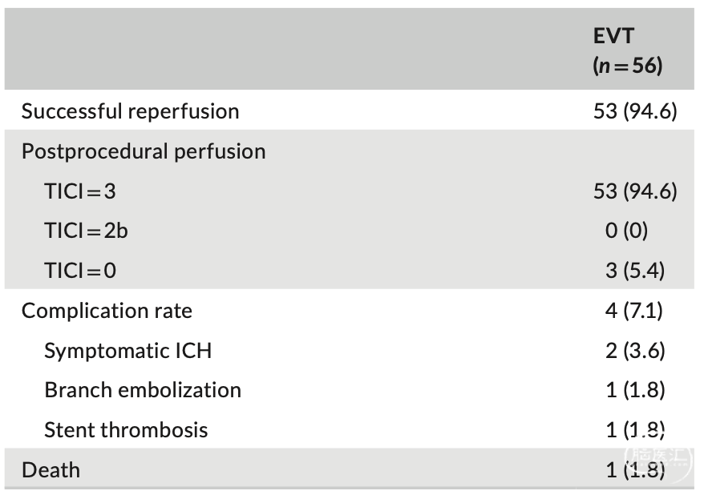704x503 pixels.
Task: Click the Branch embolization label
Action: coord(143,390)
